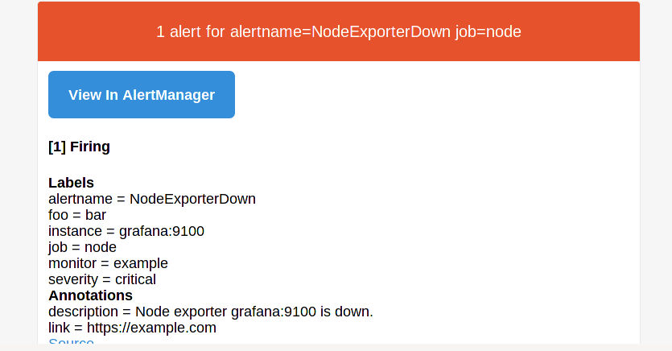The height and width of the screenshot is (351, 672).
Task: Click "job=node" in the banner title
Action: pos(489,31)
